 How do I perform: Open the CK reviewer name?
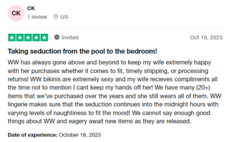tap(31, 8)
